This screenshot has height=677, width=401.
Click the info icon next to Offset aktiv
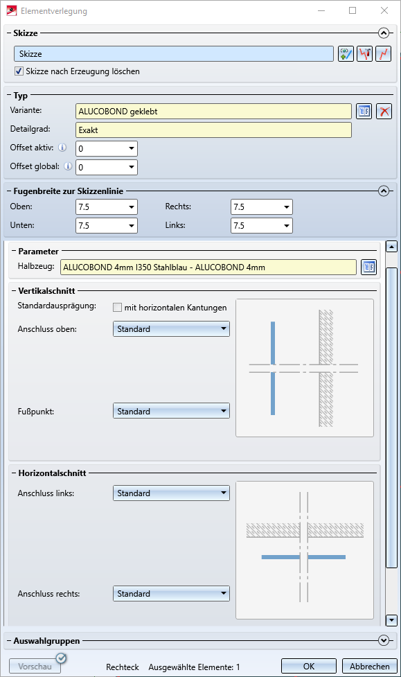point(62,148)
